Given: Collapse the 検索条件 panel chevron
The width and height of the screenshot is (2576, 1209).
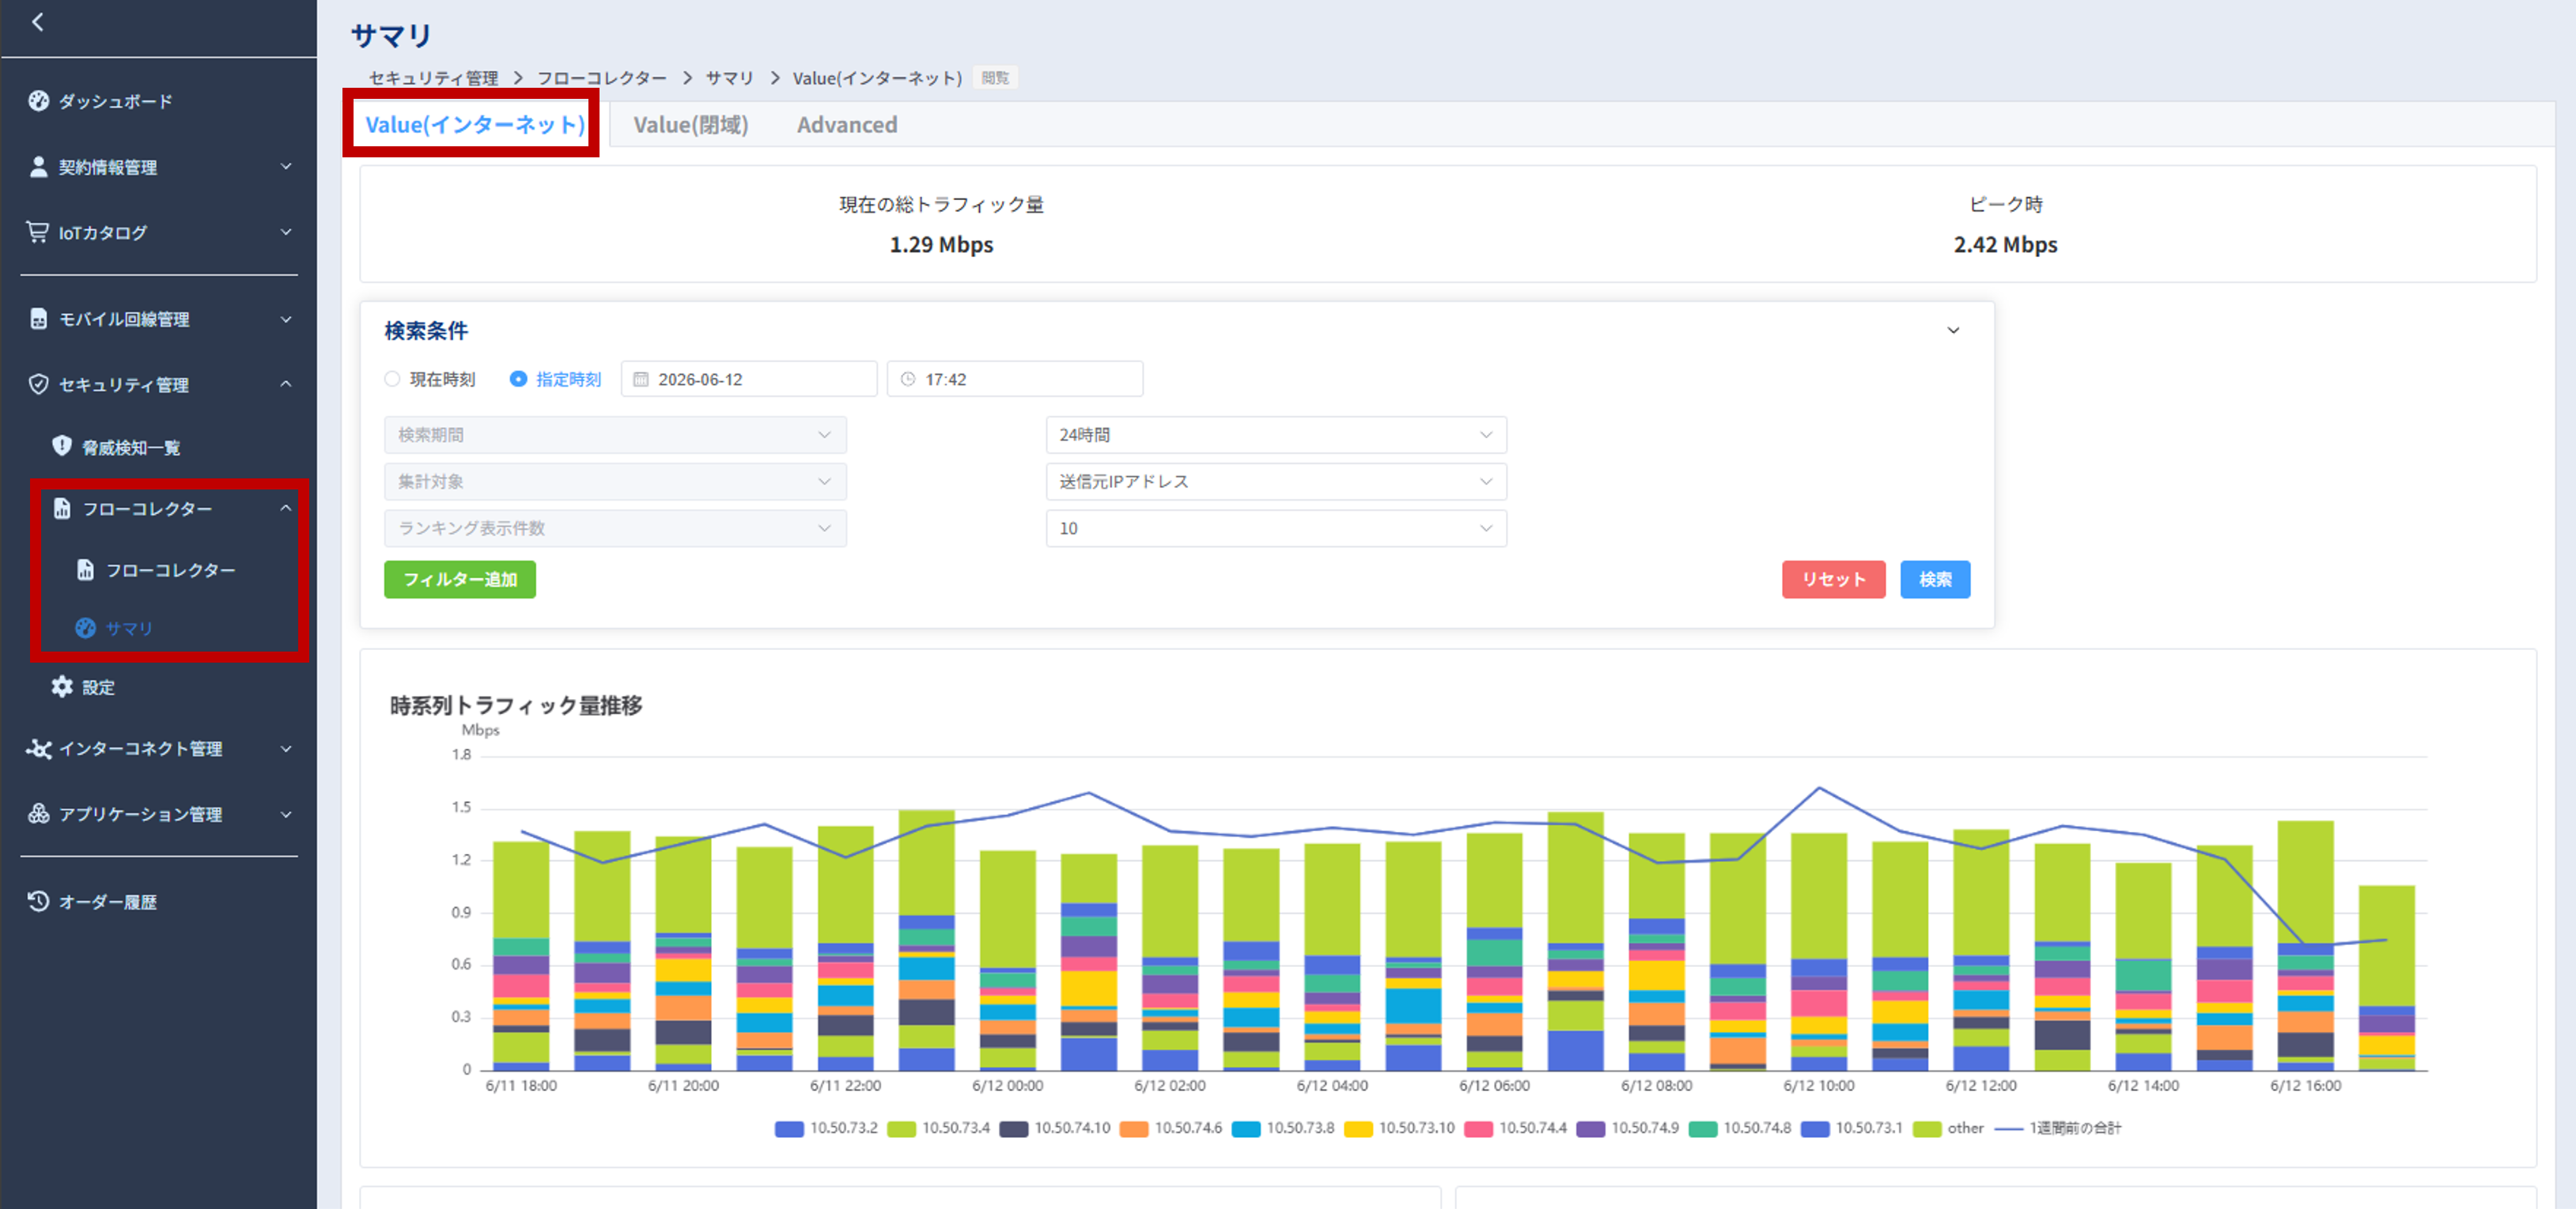Looking at the screenshot, I should (x=1953, y=331).
